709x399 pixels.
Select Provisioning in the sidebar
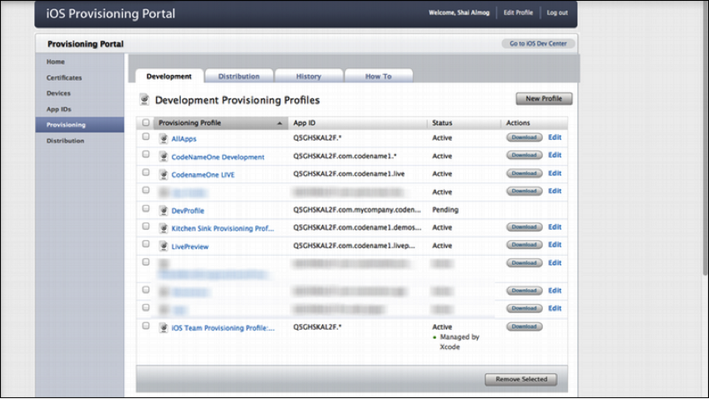point(79,125)
